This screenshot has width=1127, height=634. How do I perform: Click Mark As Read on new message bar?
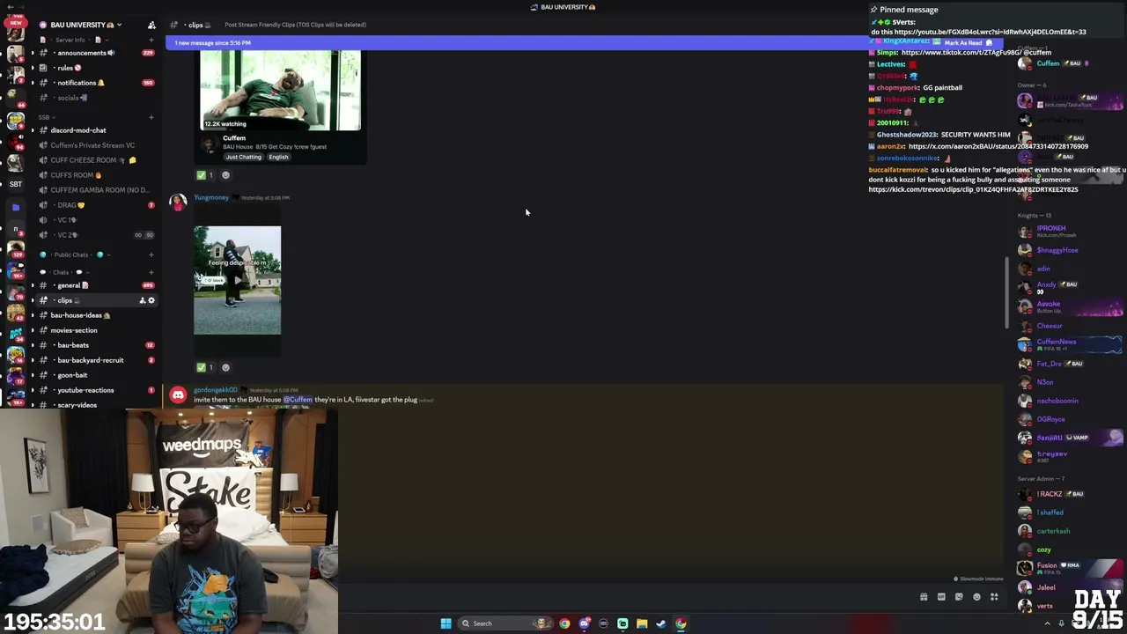[967, 42]
